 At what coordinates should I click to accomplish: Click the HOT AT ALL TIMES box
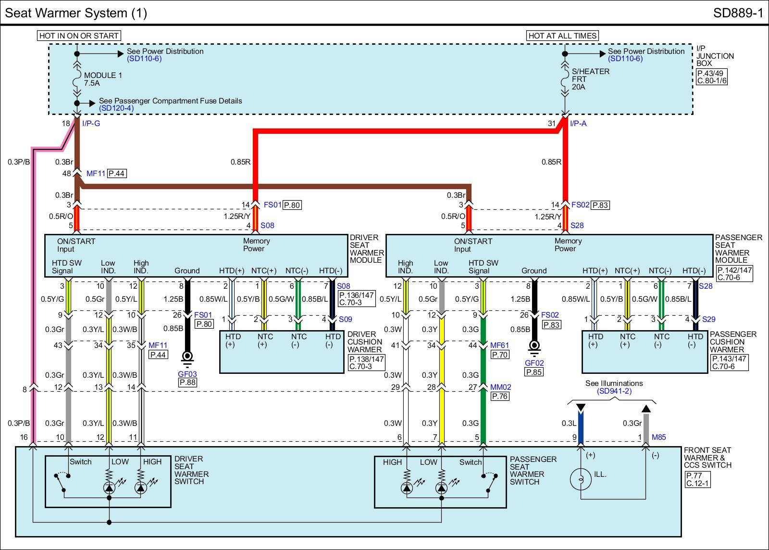[562, 36]
